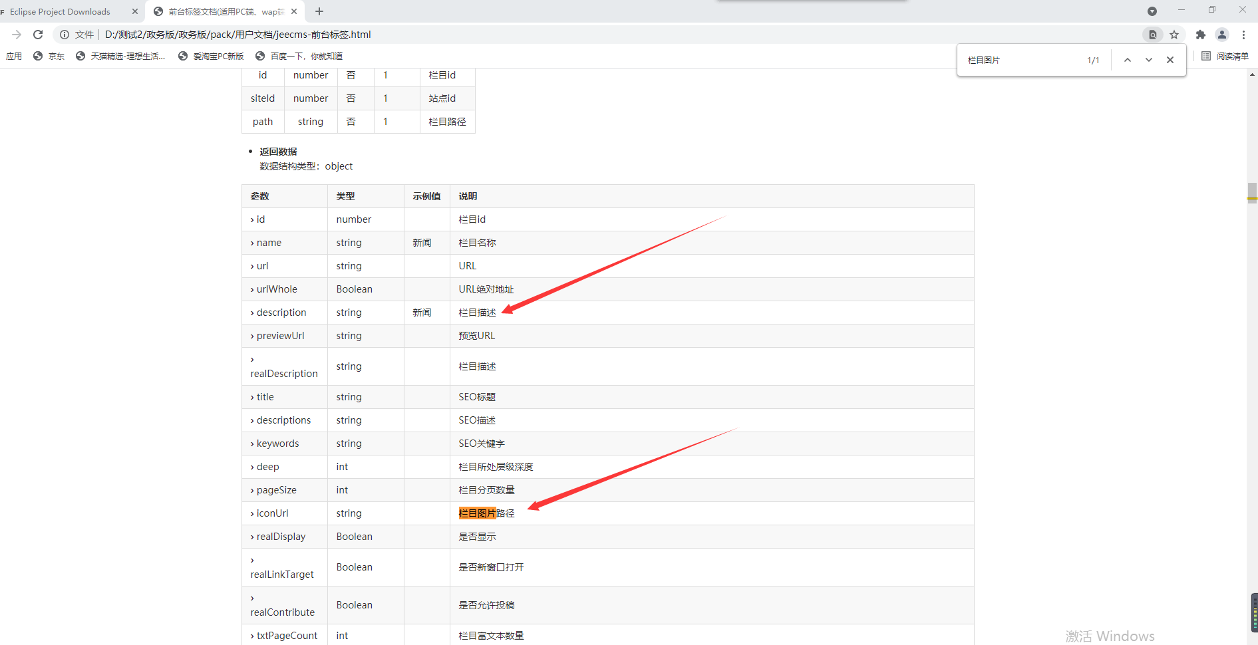Screen dimensions: 1258x645
Task: Click the 是否显示 description cell
Action: 712,537
